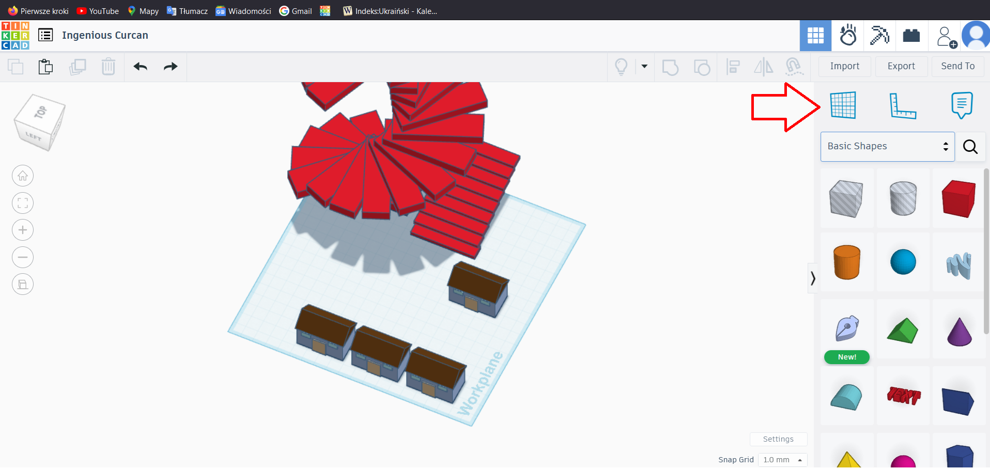Screen dimensions: 990x469
Task: Click the Import button
Action: 844,66
